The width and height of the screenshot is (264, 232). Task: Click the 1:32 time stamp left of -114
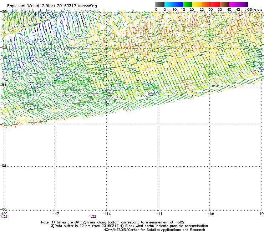tap(93, 217)
